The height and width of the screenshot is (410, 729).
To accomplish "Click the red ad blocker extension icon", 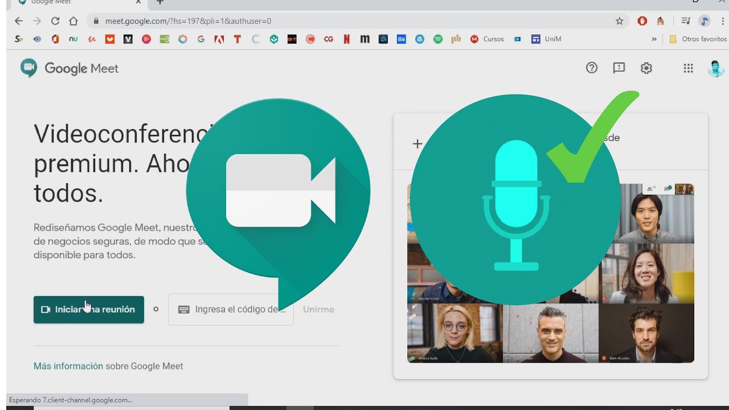I will coord(642,21).
